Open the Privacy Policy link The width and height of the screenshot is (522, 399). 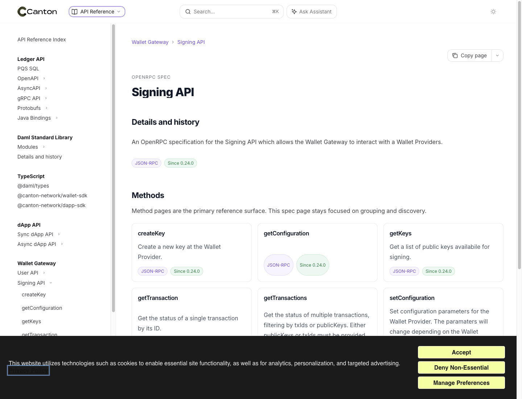(x=28, y=371)
